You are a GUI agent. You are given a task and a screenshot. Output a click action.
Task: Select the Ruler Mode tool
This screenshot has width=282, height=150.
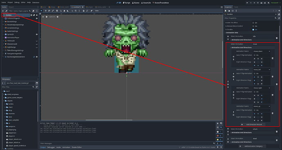pyautogui.click(x=68, y=11)
